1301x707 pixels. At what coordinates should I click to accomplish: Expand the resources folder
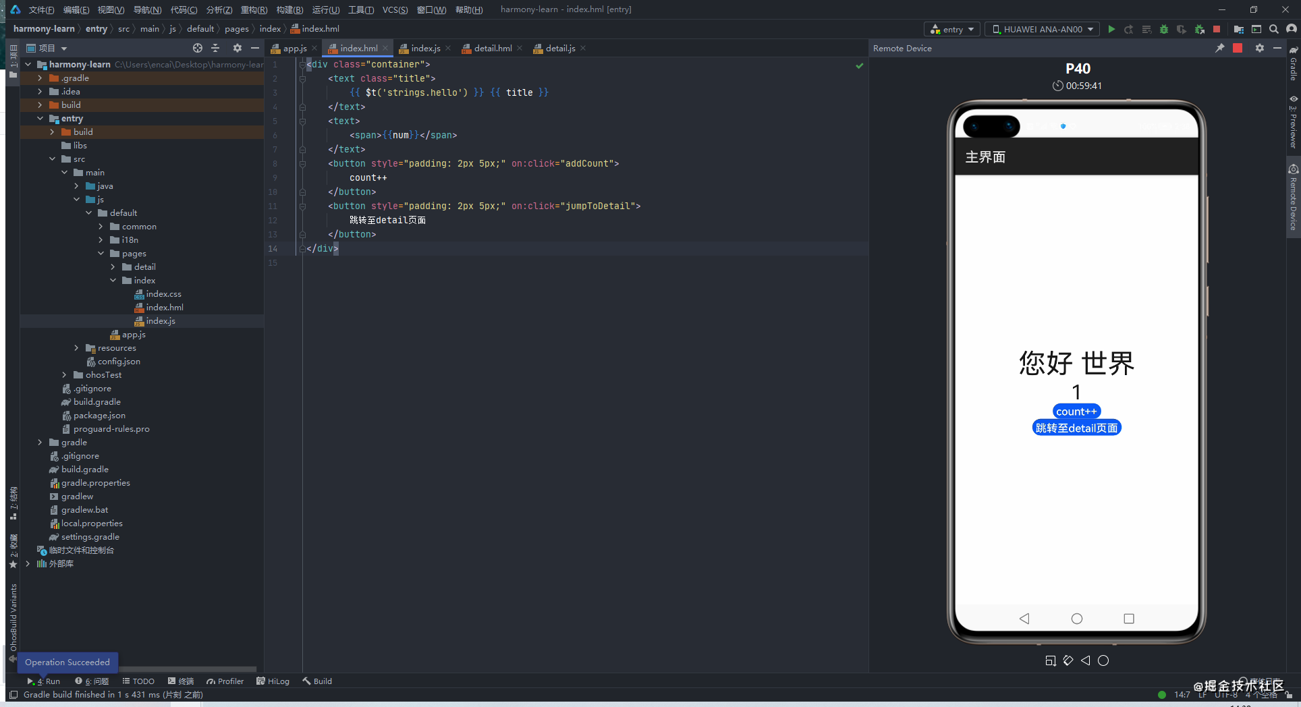76,348
